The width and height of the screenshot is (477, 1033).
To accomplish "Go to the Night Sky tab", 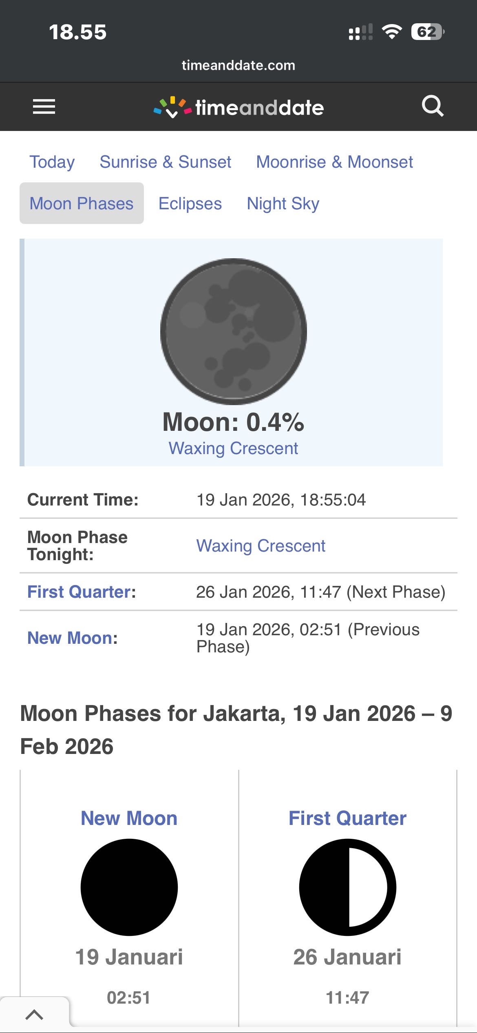I will [283, 203].
